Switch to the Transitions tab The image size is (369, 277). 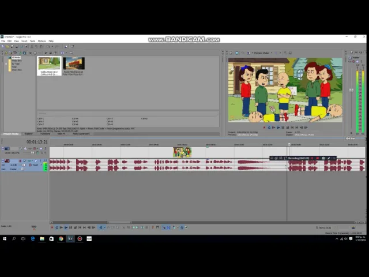(45, 134)
